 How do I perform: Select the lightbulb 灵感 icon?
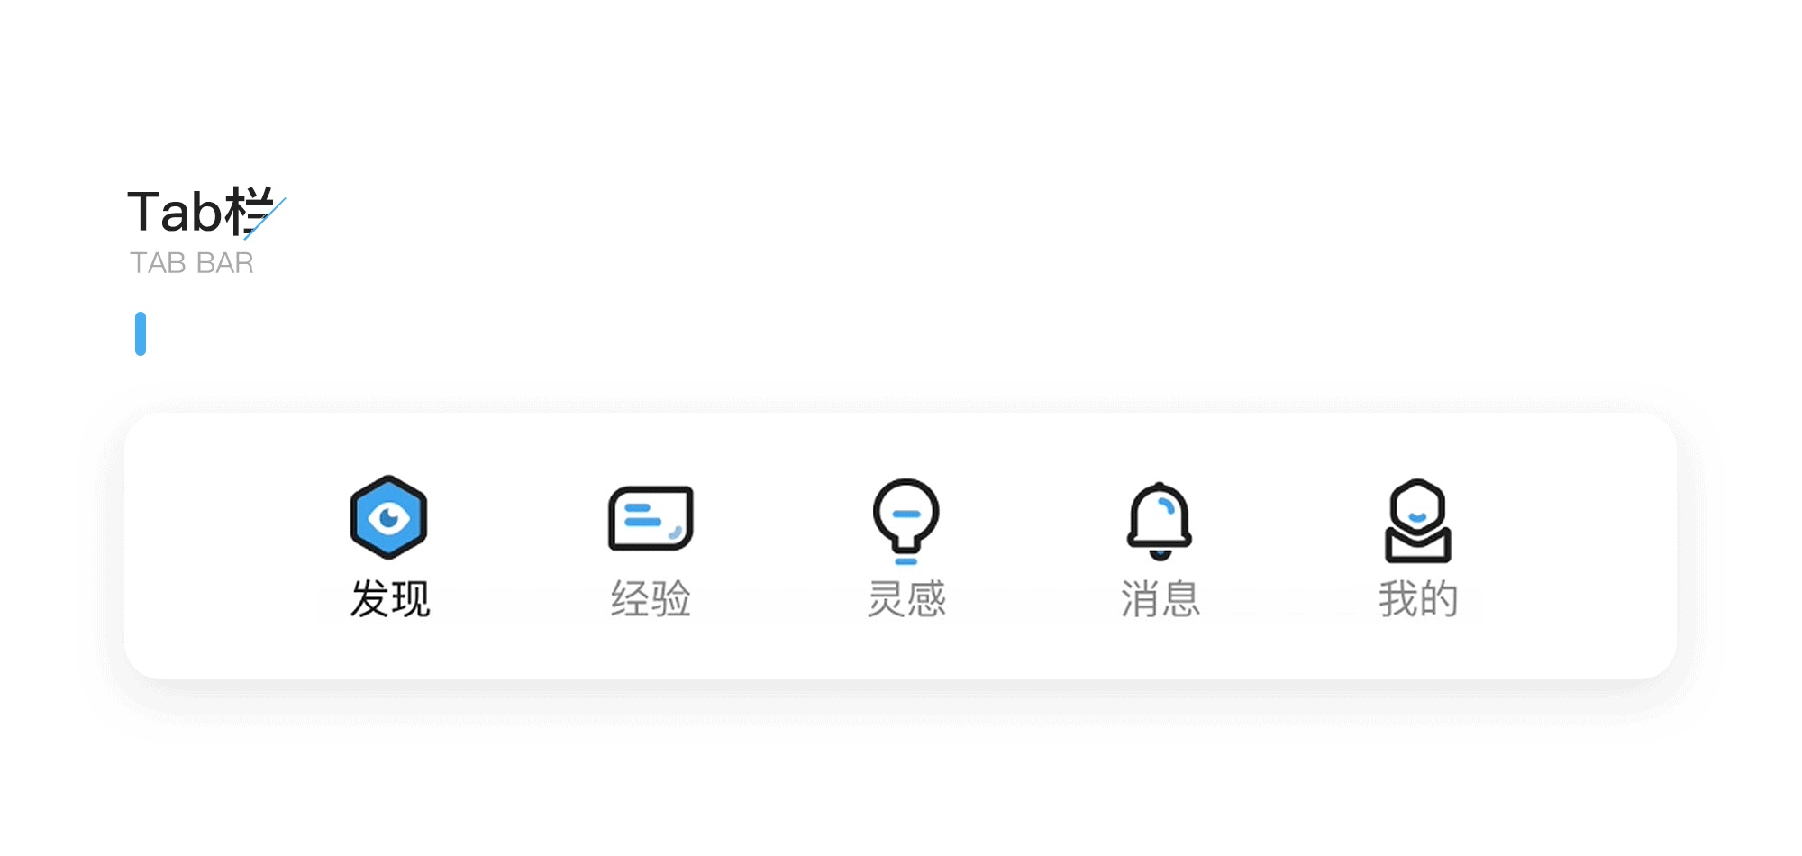(x=906, y=522)
